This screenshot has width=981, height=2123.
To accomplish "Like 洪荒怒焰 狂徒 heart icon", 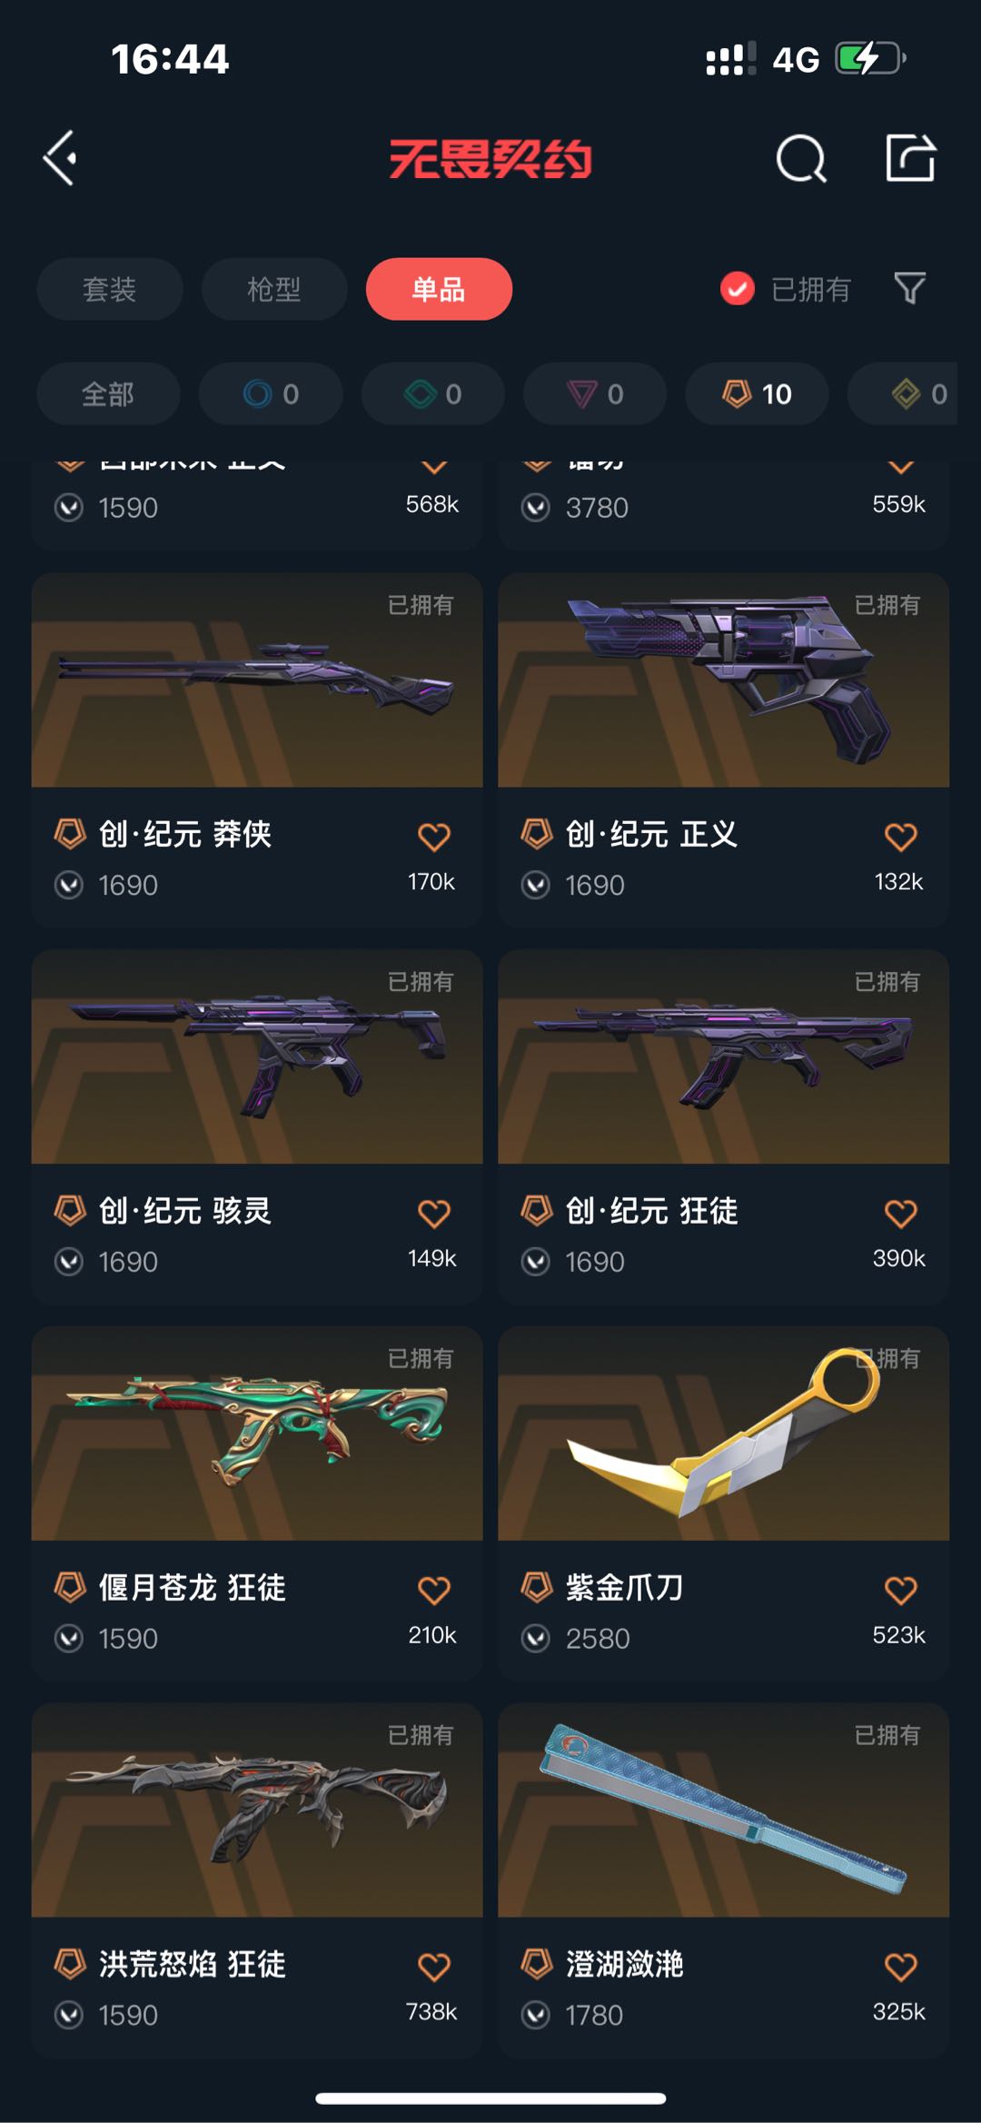I will tap(434, 1967).
